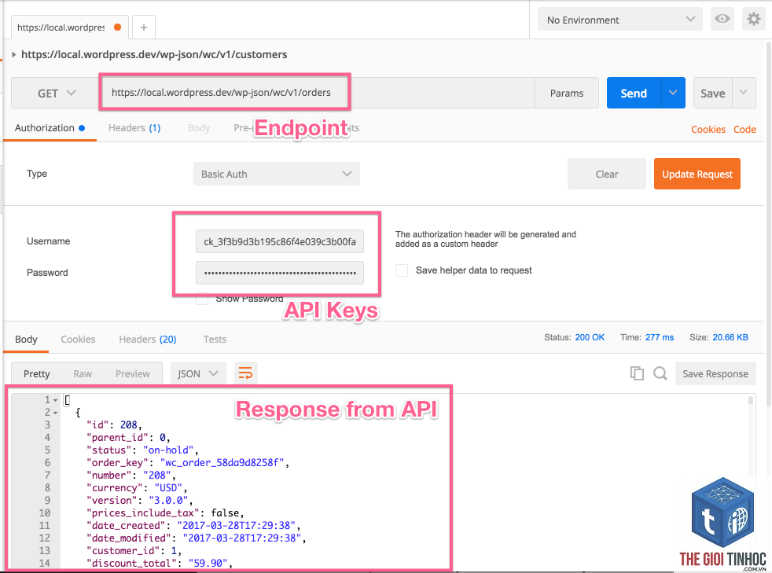Open the Code link
Image resolution: width=772 pixels, height=573 pixels.
pos(744,130)
